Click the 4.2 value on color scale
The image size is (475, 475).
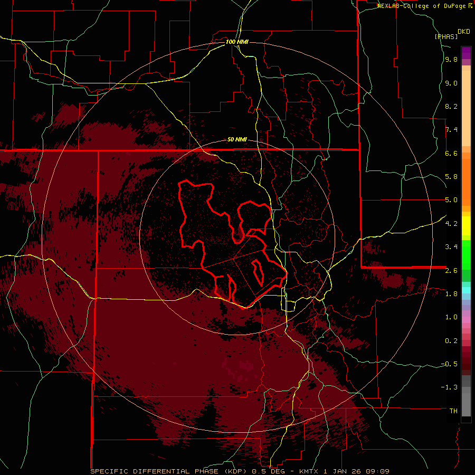click(x=451, y=224)
